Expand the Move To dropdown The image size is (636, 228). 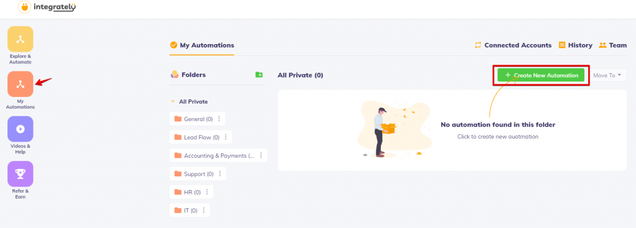(607, 75)
